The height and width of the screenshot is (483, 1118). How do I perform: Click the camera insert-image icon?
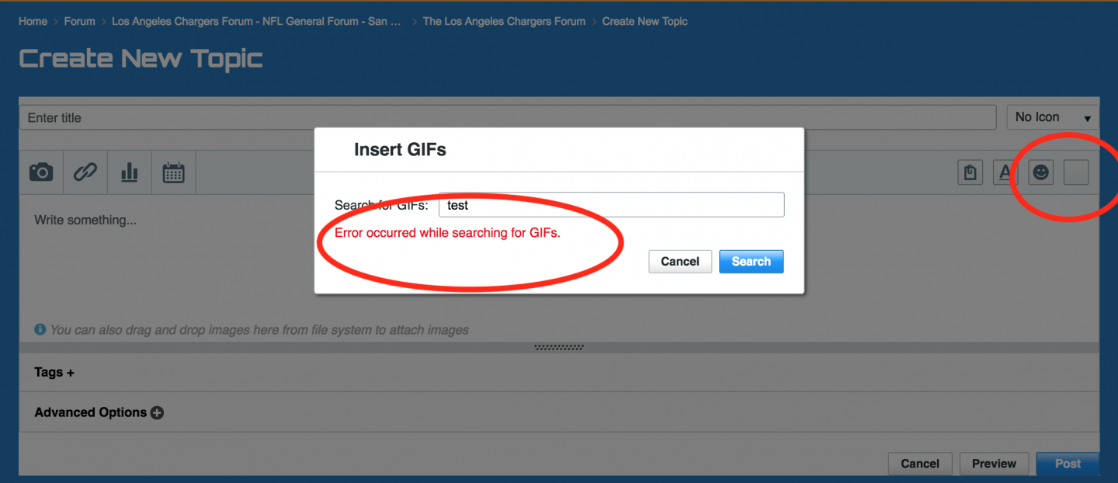(41, 172)
